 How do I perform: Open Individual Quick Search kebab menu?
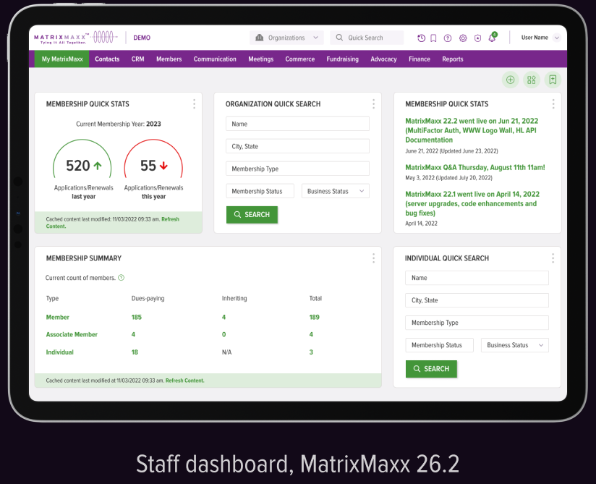[553, 258]
